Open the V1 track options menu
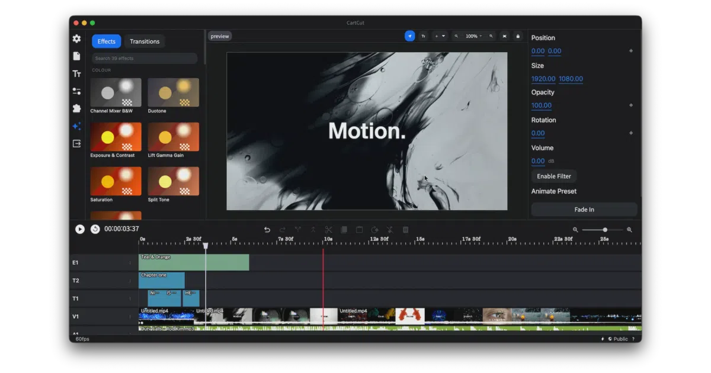The height and width of the screenshot is (373, 711). point(130,317)
